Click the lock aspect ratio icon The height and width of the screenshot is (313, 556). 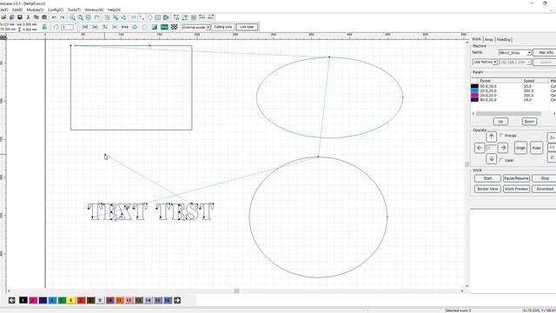tap(44, 27)
